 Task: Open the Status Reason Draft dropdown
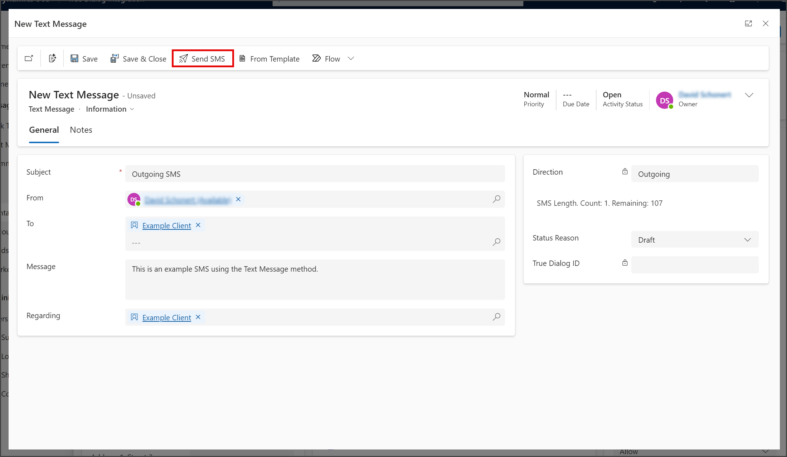(x=695, y=240)
